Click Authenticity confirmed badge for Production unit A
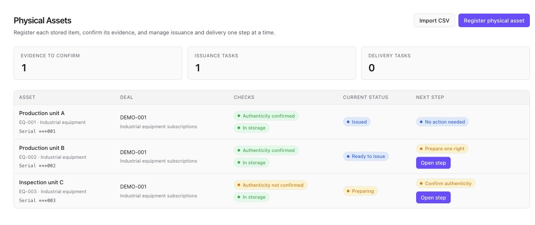This screenshot has width=535, height=225. coord(266,115)
